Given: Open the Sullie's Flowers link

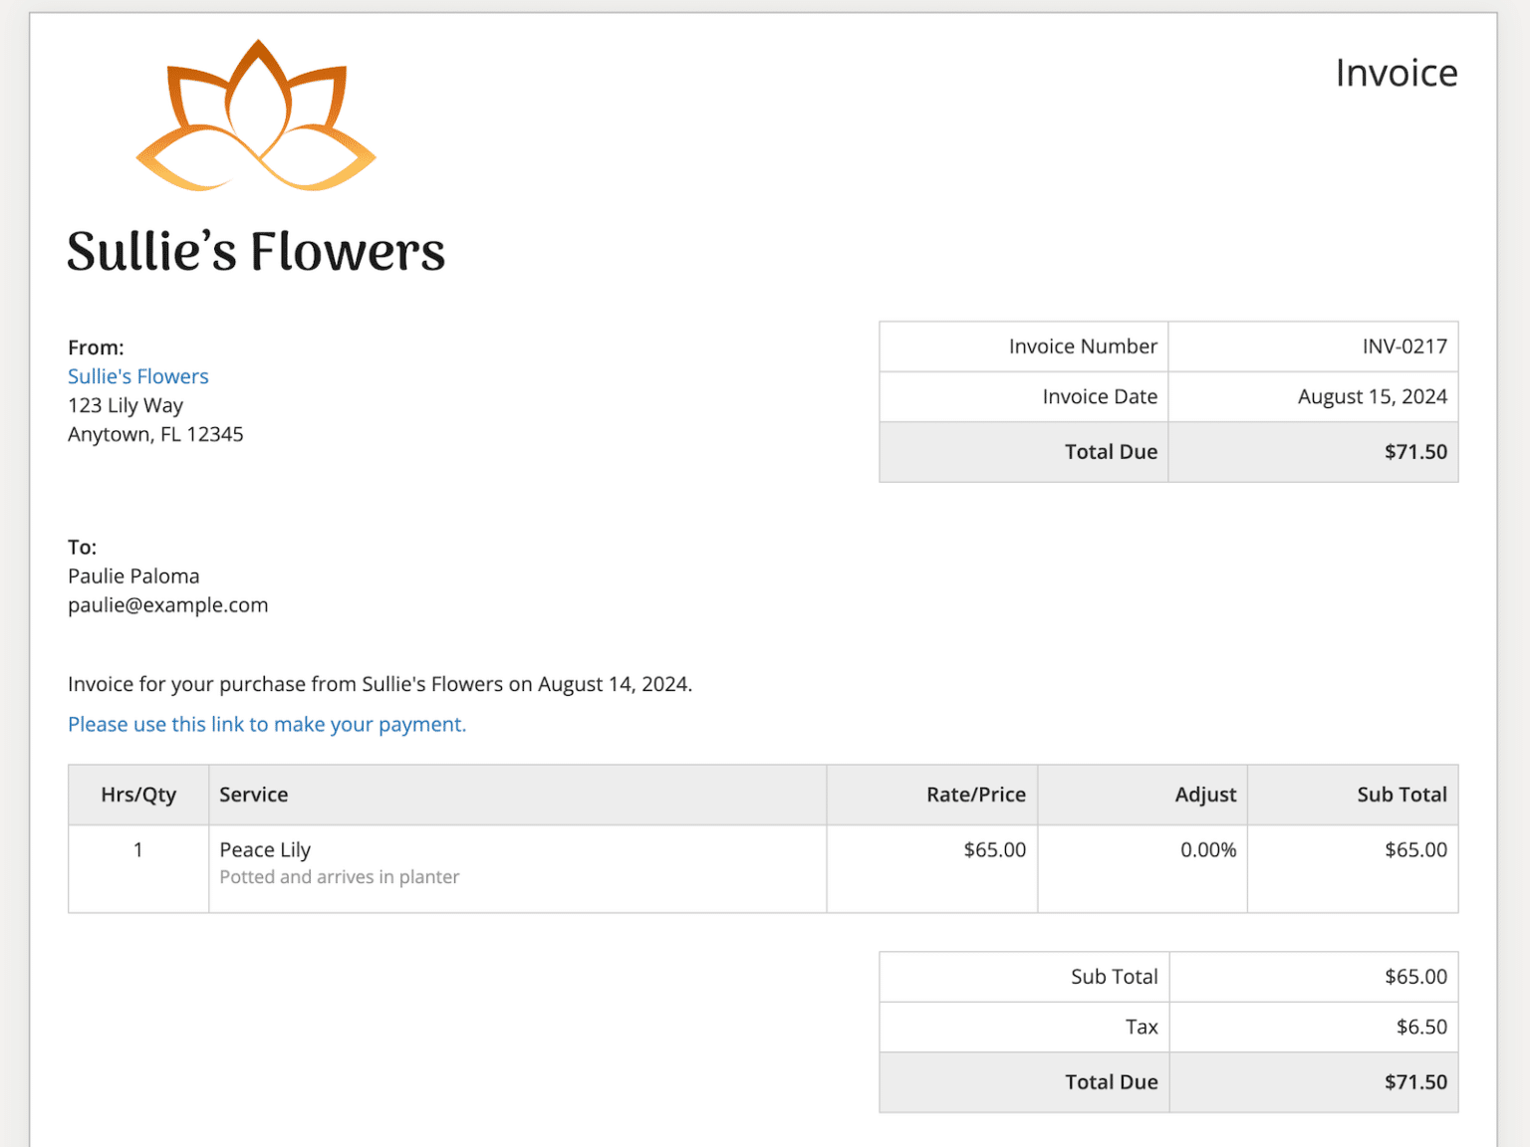Looking at the screenshot, I should 137,376.
